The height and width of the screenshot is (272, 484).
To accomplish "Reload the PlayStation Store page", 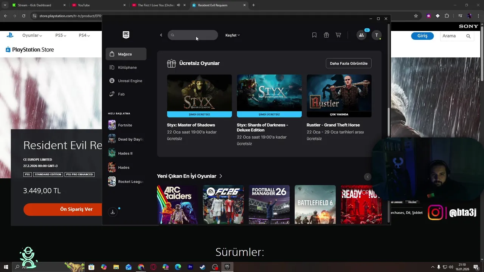I will (x=23, y=16).
